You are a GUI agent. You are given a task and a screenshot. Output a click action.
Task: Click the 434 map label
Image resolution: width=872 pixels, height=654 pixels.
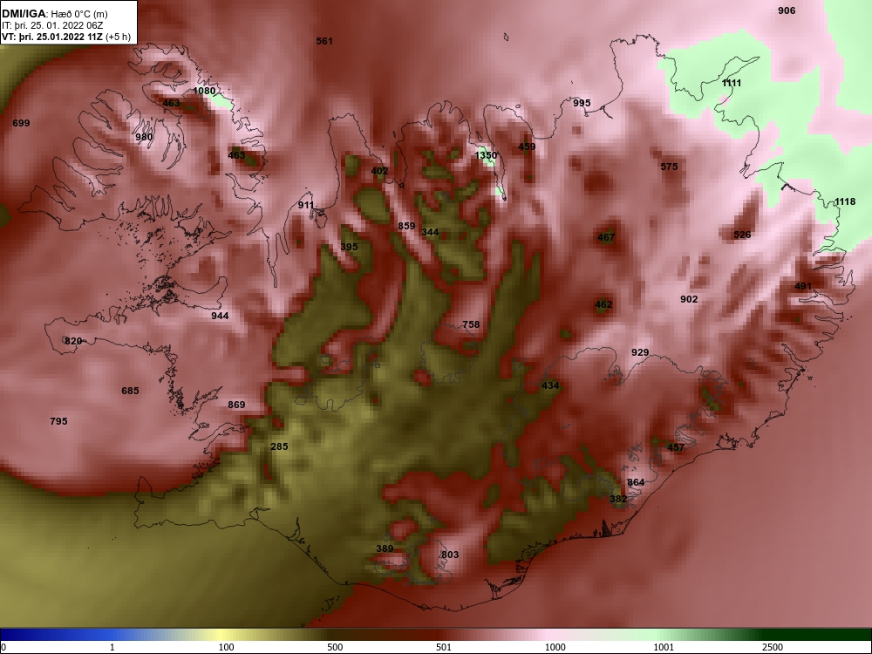(x=550, y=386)
